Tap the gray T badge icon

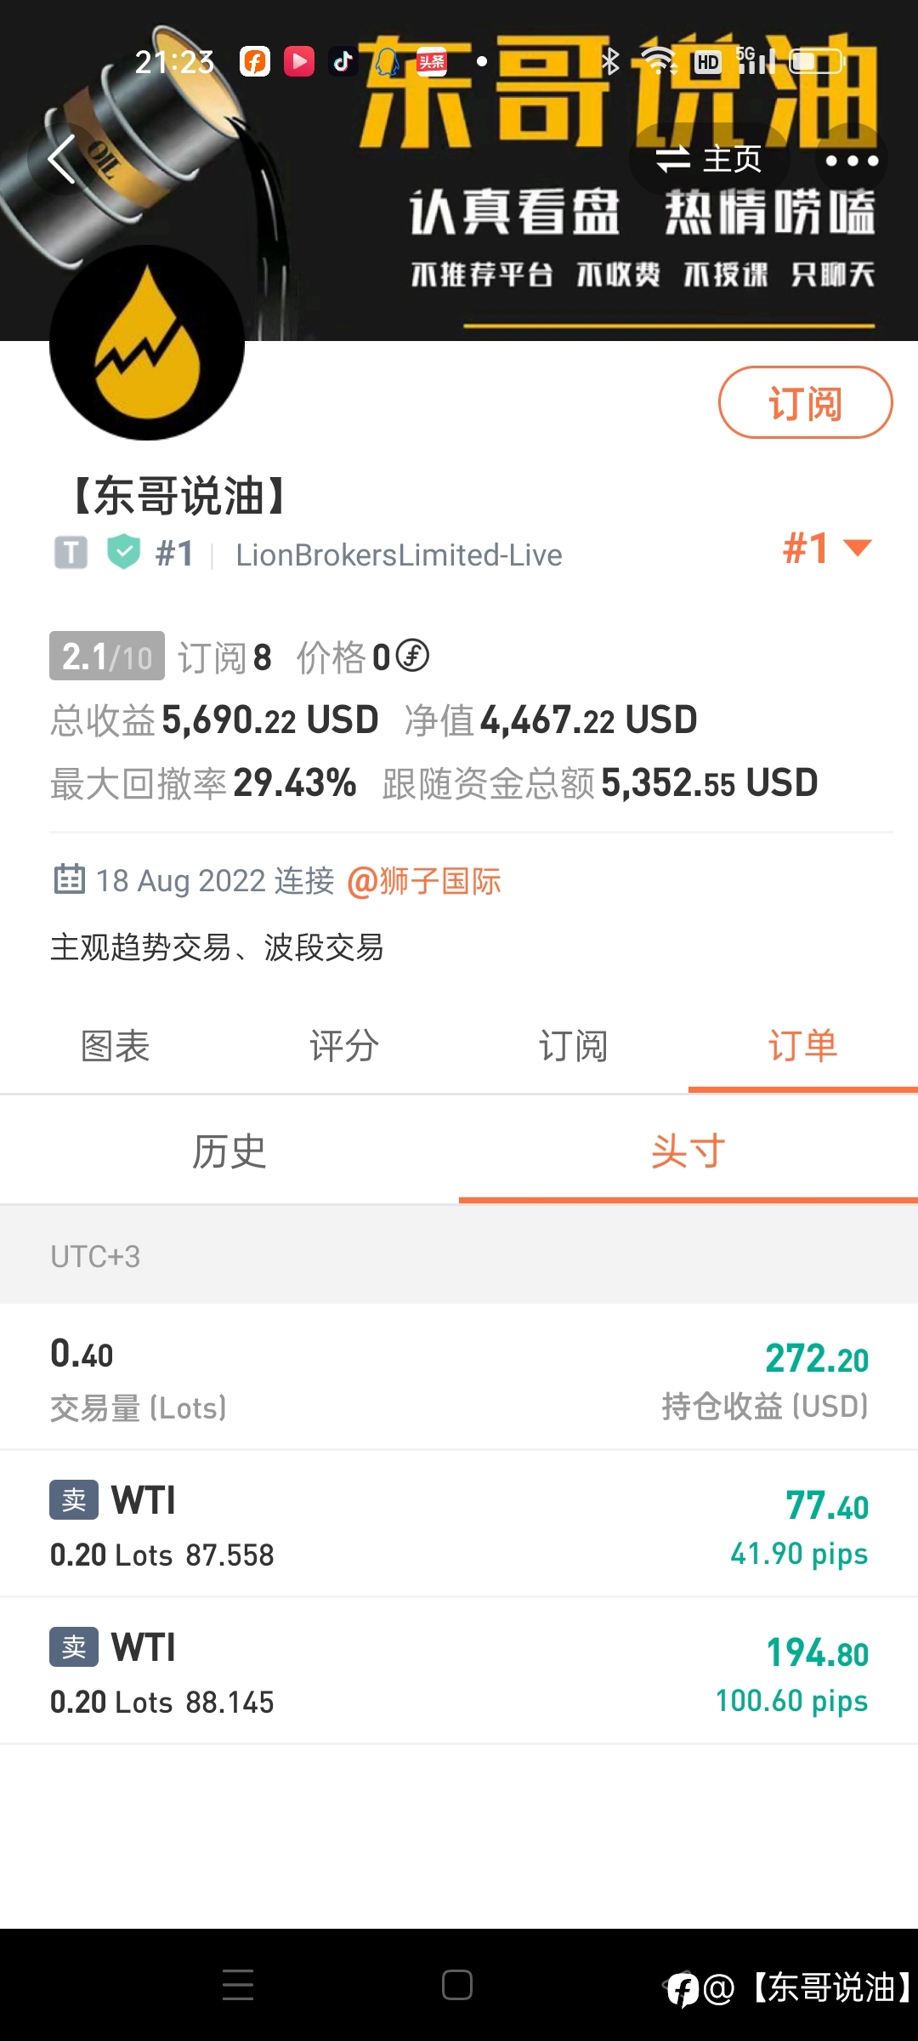coord(71,553)
